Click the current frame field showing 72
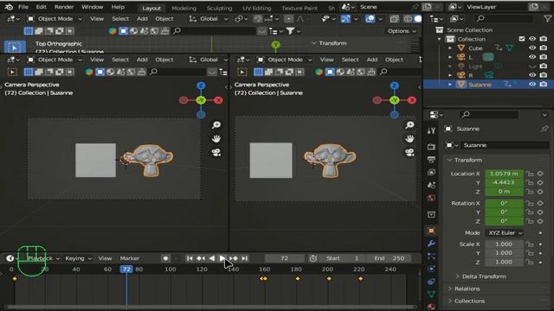554x311 pixels. [285, 258]
